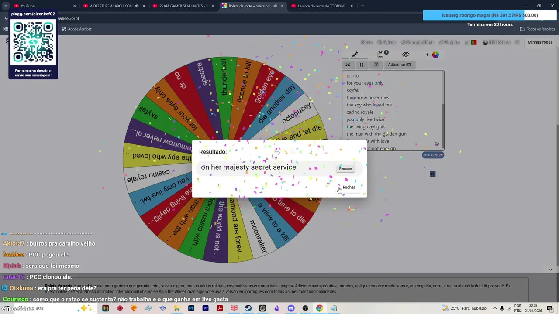Screen dimensions: 559x314
Task: Toggle hide entries with crossed eye icon
Action: click(x=406, y=55)
